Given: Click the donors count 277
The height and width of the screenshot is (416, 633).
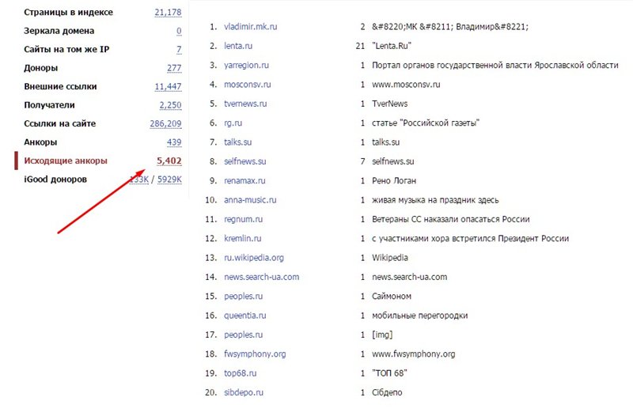Looking at the screenshot, I should [x=174, y=68].
